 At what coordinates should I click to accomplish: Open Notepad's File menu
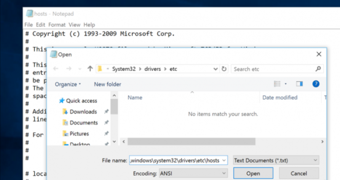click(x=28, y=25)
